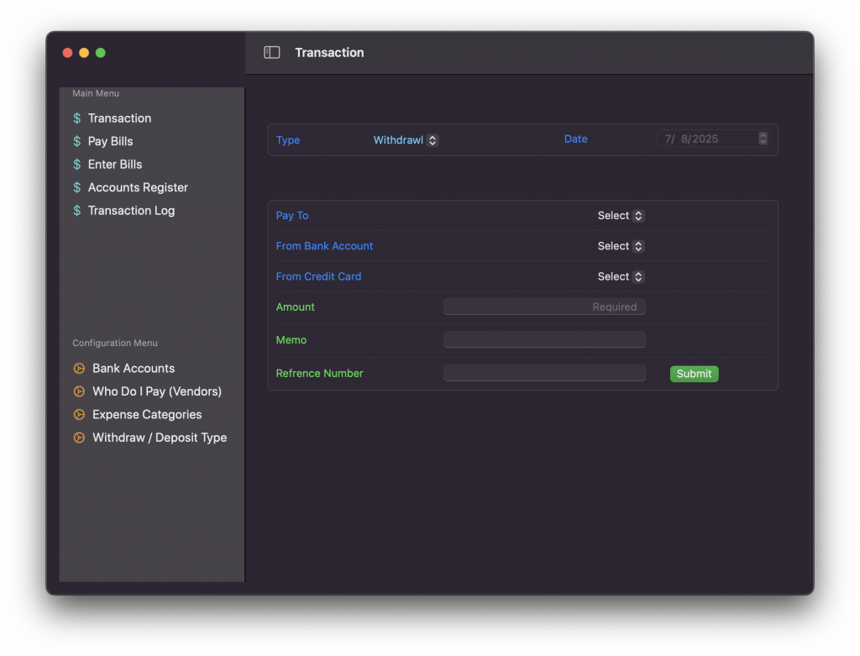Open the Type Withdrawl dropdown

(x=406, y=140)
